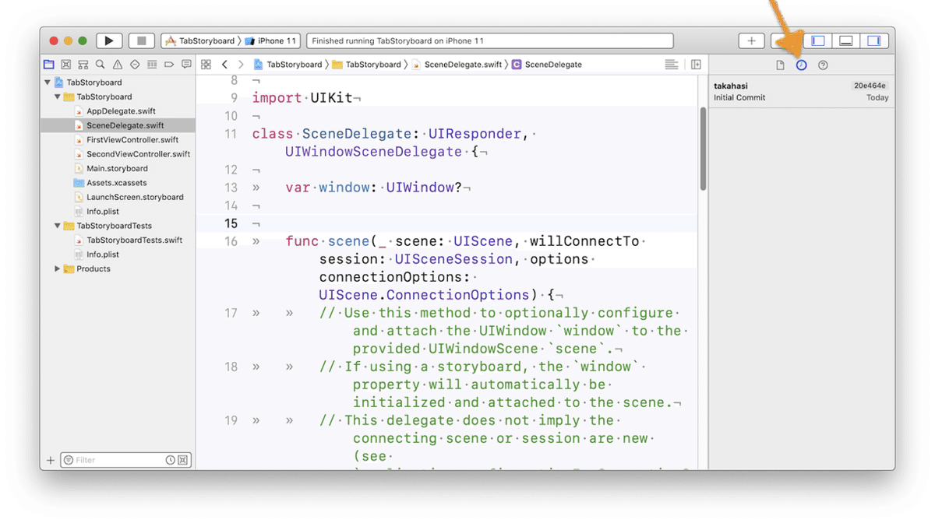Go back in editor history
Image resolution: width=935 pixels, height=523 pixels.
coord(224,65)
